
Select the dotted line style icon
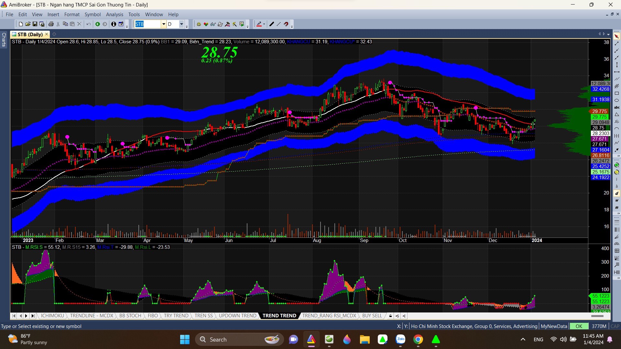point(279,24)
